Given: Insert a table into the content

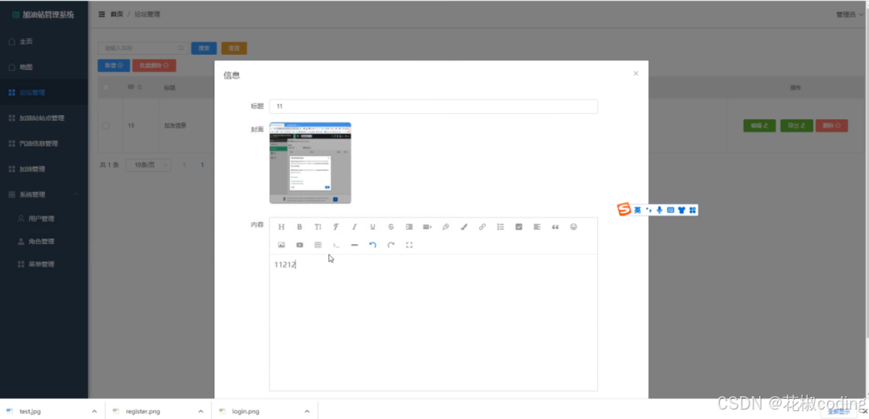Looking at the screenshot, I should pos(317,245).
